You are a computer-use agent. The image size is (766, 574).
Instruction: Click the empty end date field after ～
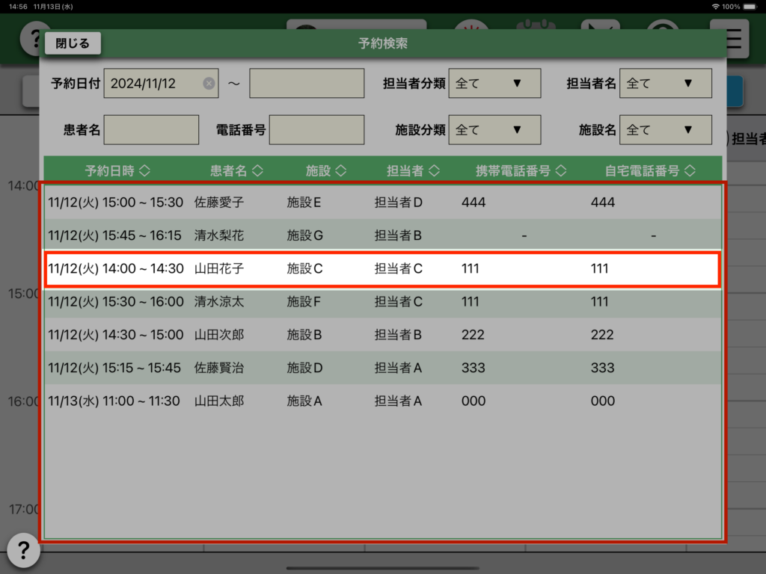coord(307,84)
